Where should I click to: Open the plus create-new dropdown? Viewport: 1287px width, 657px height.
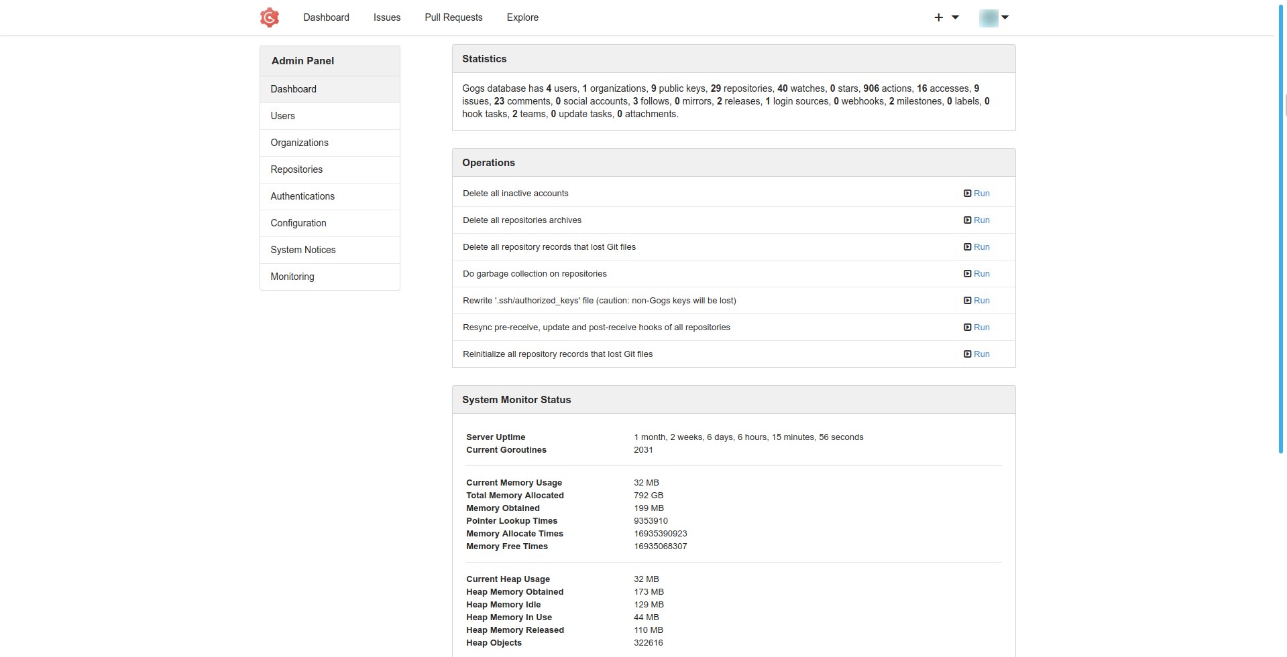pyautogui.click(x=946, y=17)
